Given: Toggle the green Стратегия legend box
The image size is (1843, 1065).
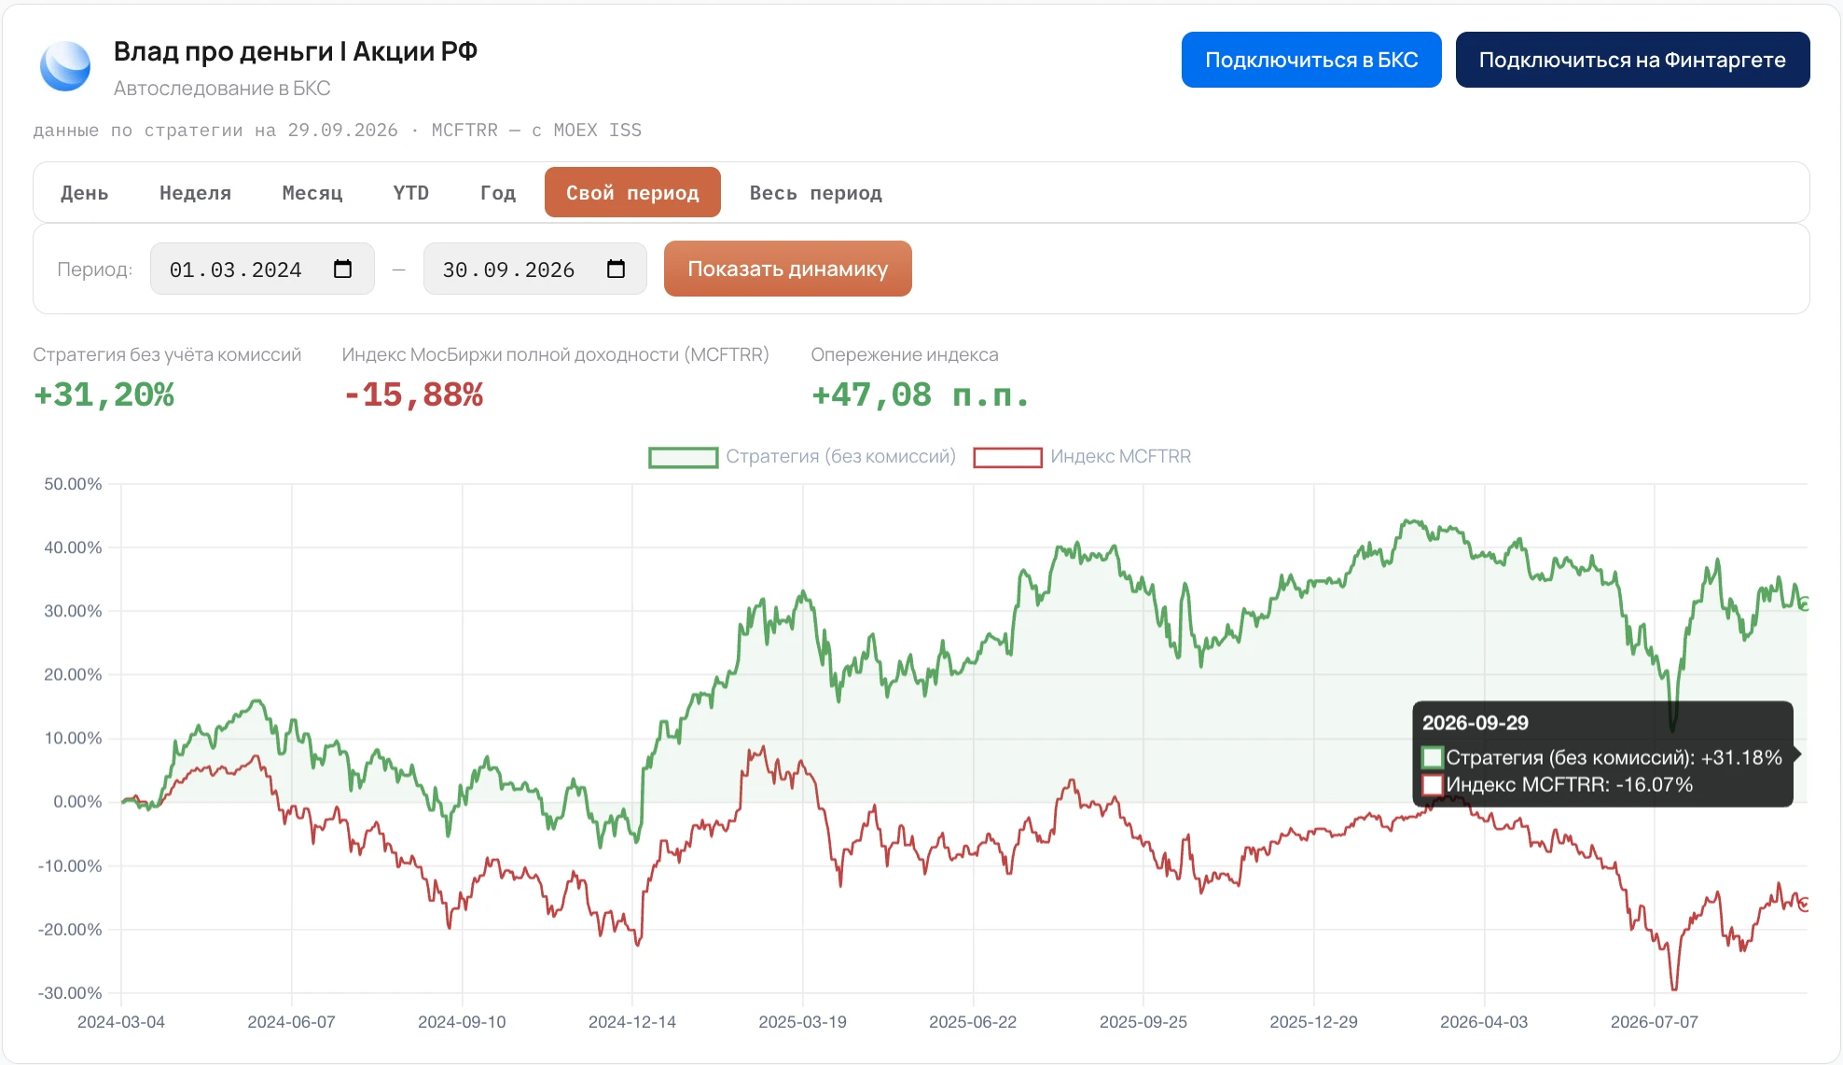Looking at the screenshot, I should pyautogui.click(x=683, y=457).
